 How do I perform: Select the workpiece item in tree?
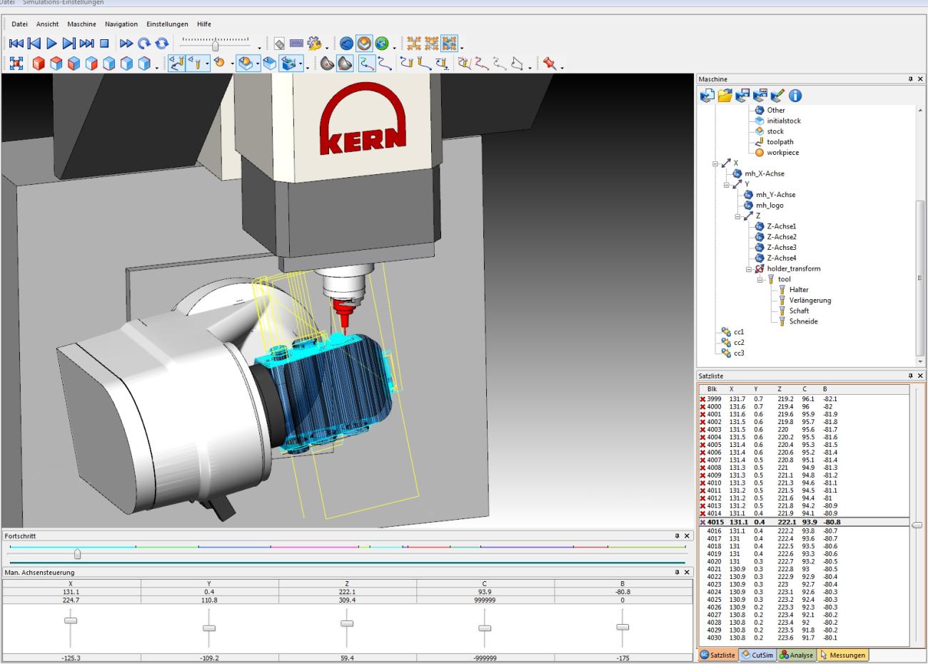(x=782, y=153)
